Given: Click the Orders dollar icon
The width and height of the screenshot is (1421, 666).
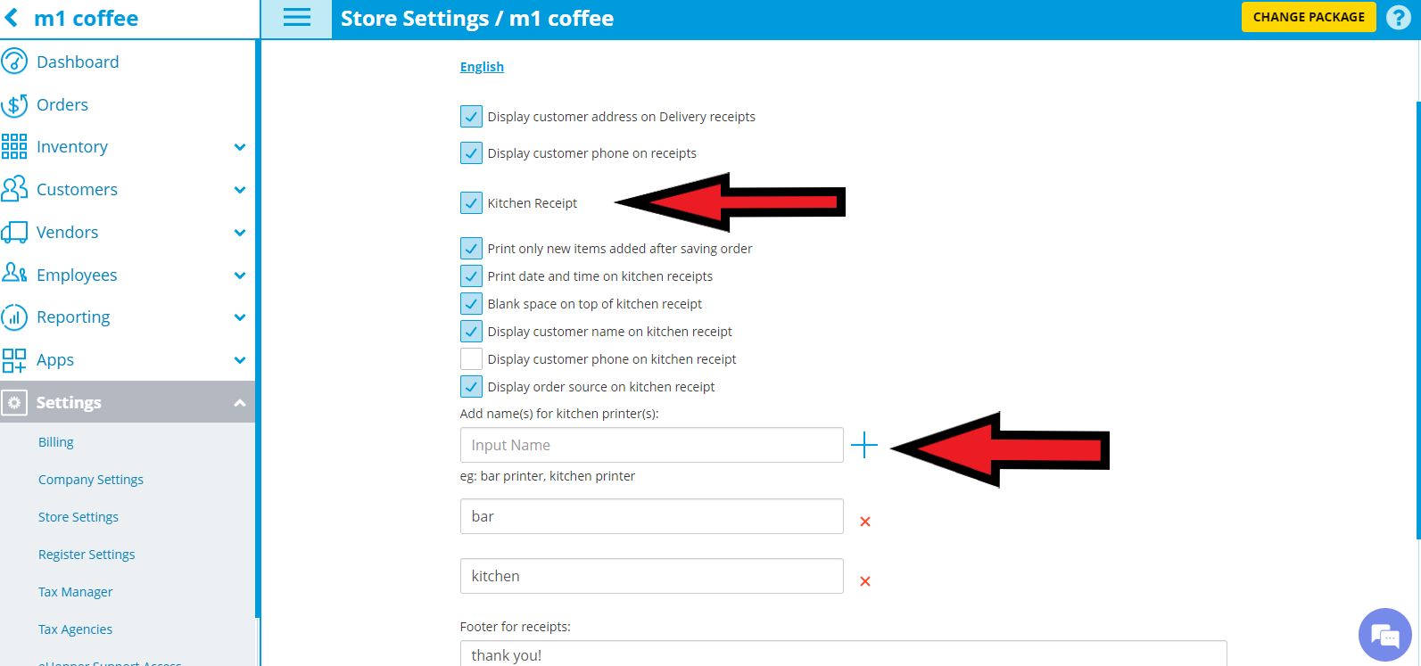Looking at the screenshot, I should 14,104.
